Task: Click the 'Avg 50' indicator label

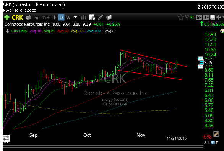Action: coord(63,31)
